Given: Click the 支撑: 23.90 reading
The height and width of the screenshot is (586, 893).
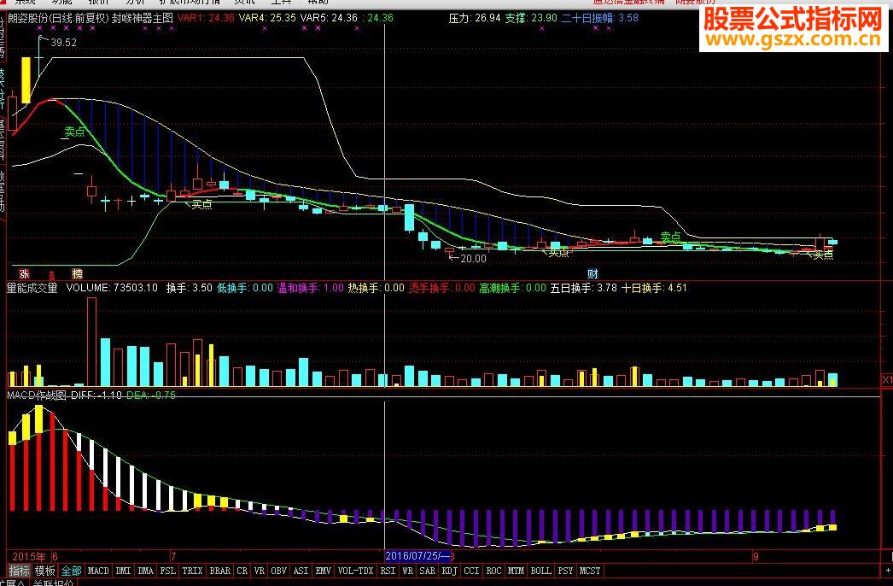Looking at the screenshot, I should (531, 18).
